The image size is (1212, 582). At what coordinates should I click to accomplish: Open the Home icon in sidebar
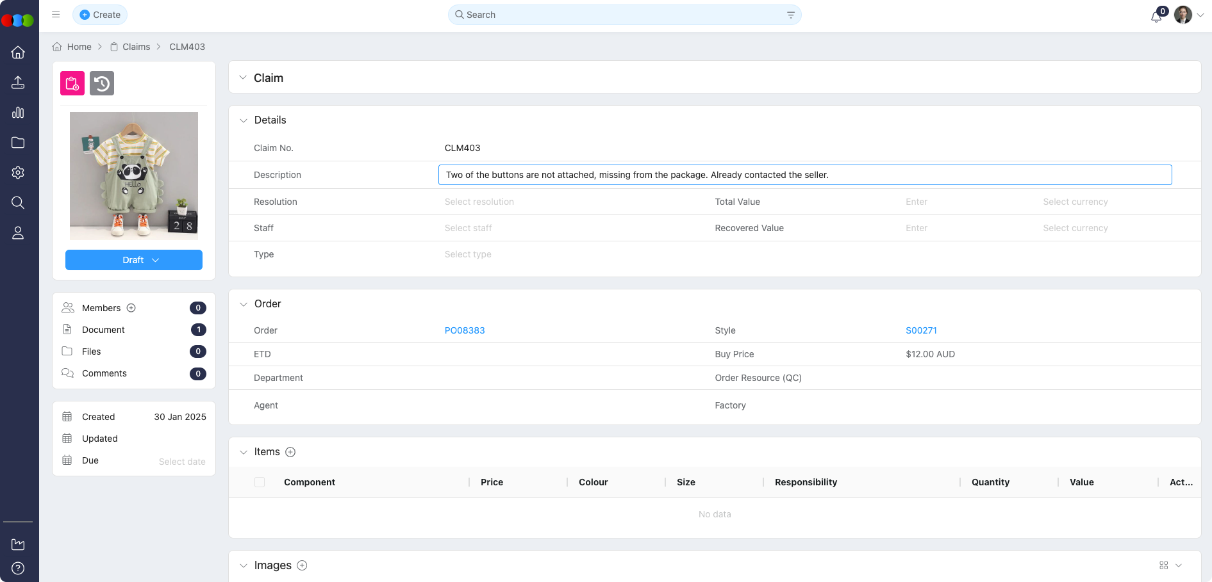(18, 53)
